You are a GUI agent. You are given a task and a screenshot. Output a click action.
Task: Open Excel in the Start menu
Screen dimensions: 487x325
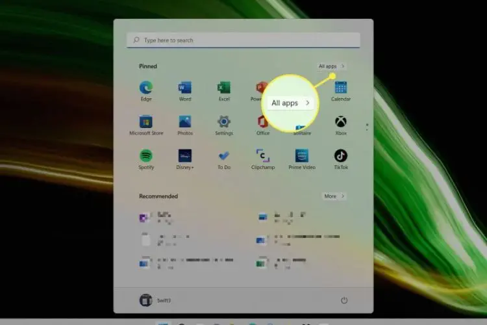coord(224,91)
